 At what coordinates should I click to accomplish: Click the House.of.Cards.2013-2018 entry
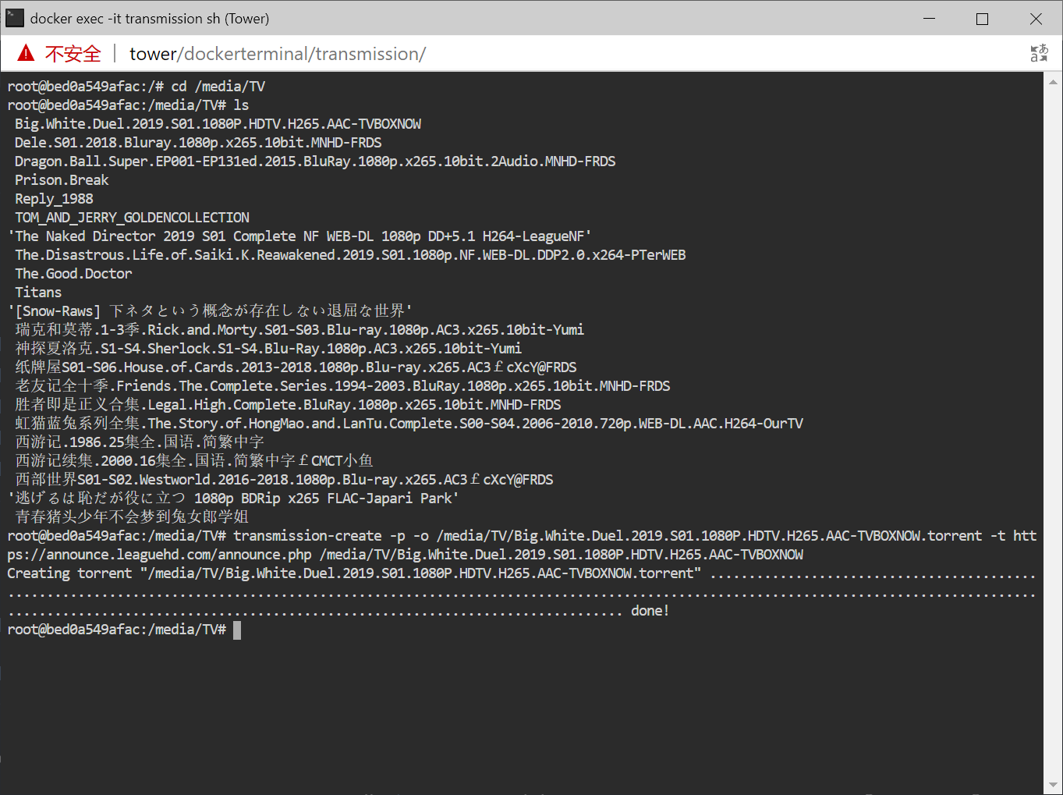[x=296, y=367]
